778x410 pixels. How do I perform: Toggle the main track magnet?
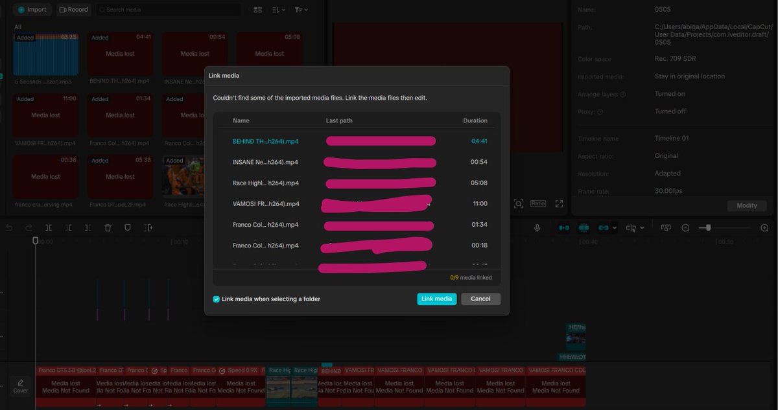point(563,228)
